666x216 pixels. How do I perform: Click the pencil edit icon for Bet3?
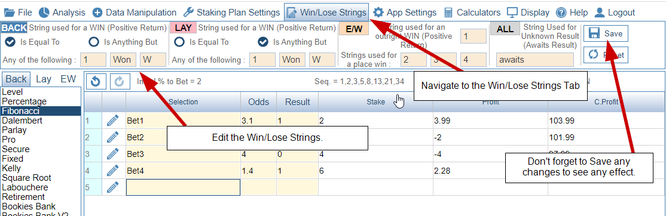click(112, 154)
